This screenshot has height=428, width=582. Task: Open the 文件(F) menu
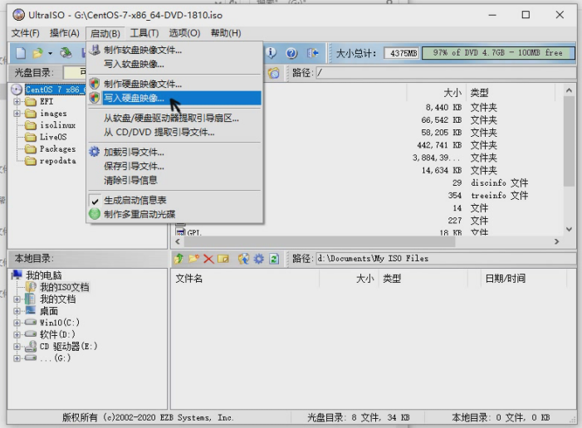coord(25,33)
